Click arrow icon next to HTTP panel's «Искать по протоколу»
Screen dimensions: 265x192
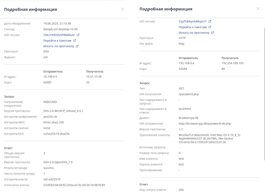click(x=212, y=33)
